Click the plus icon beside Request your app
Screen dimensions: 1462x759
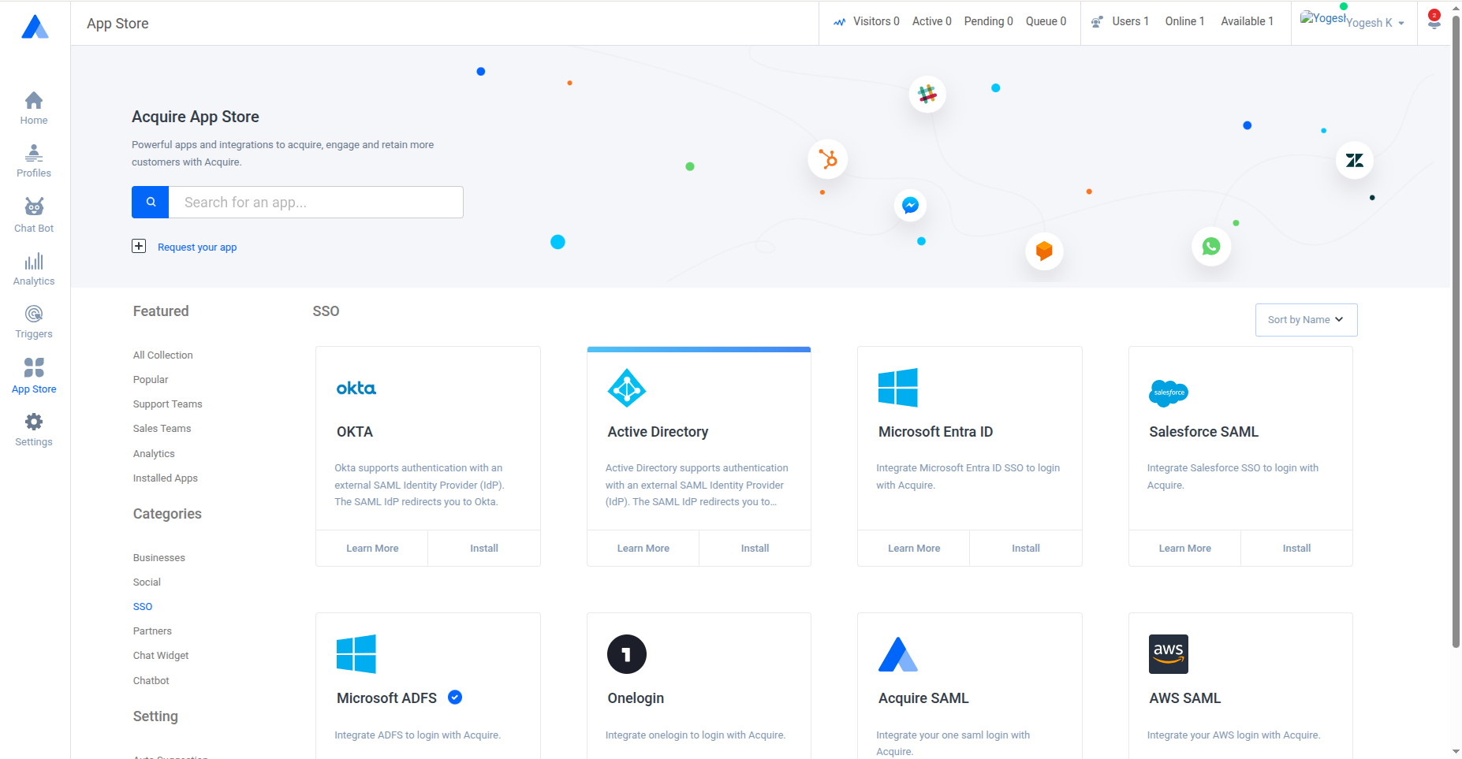tap(139, 246)
